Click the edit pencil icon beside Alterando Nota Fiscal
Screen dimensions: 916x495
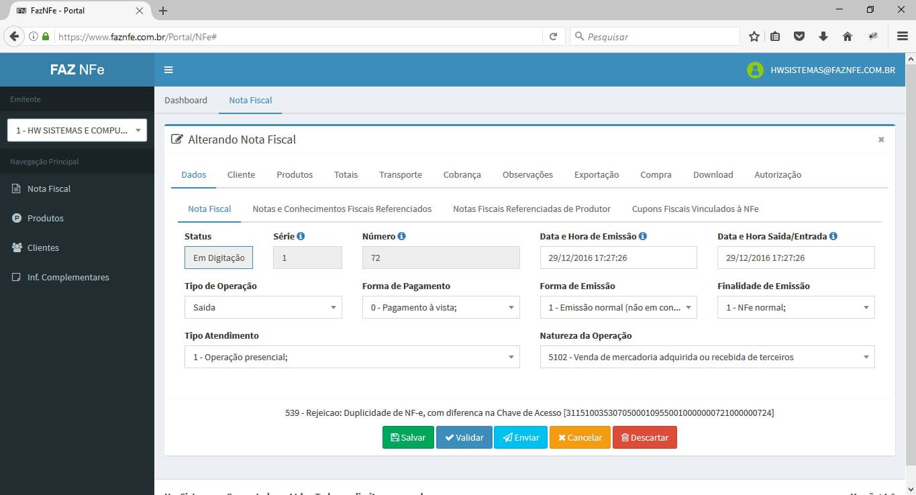177,140
